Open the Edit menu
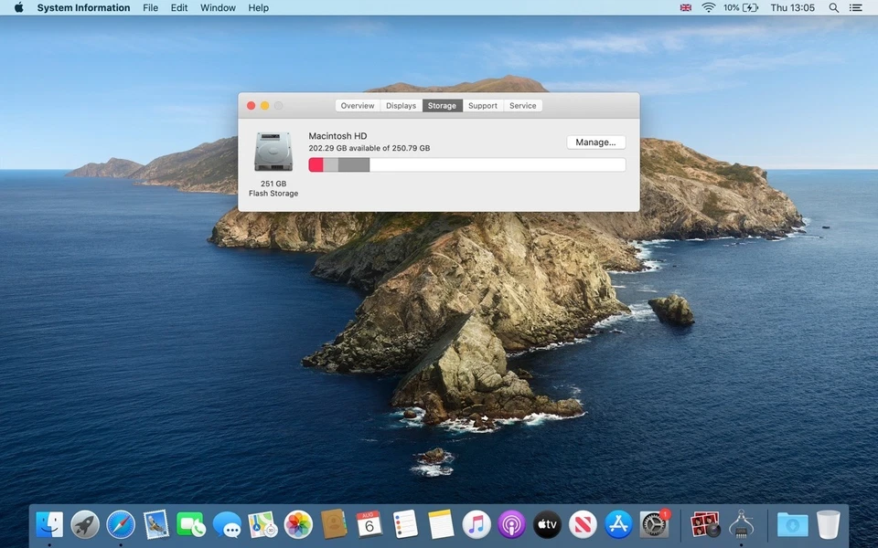The width and height of the screenshot is (878, 548). click(x=179, y=8)
